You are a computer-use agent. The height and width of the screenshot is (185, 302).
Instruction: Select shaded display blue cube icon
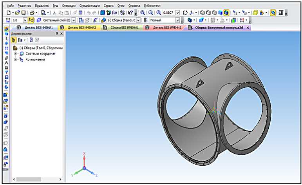pos(221,13)
